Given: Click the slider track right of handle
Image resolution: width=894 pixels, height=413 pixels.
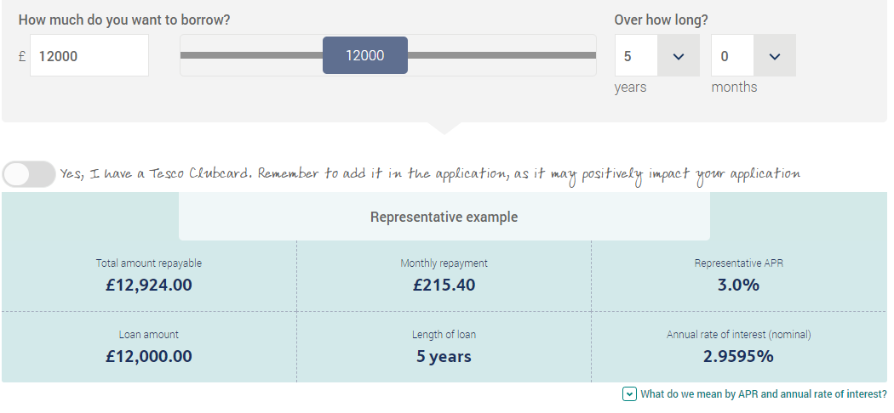Looking at the screenshot, I should (x=501, y=55).
